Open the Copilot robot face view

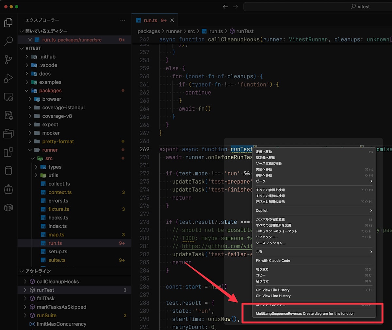point(8,189)
